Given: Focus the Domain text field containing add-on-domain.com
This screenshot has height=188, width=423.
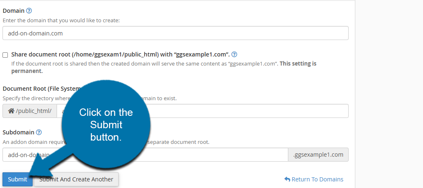Looking at the screenshot, I should tap(175, 33).
